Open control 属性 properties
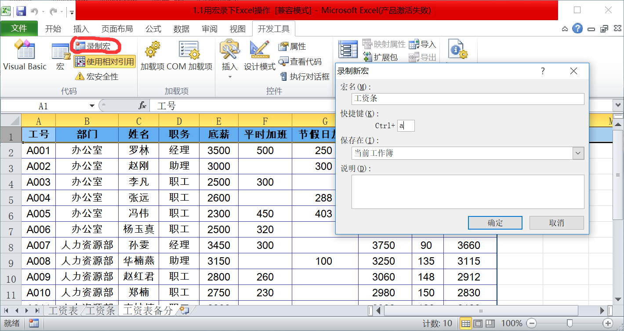 292,46
